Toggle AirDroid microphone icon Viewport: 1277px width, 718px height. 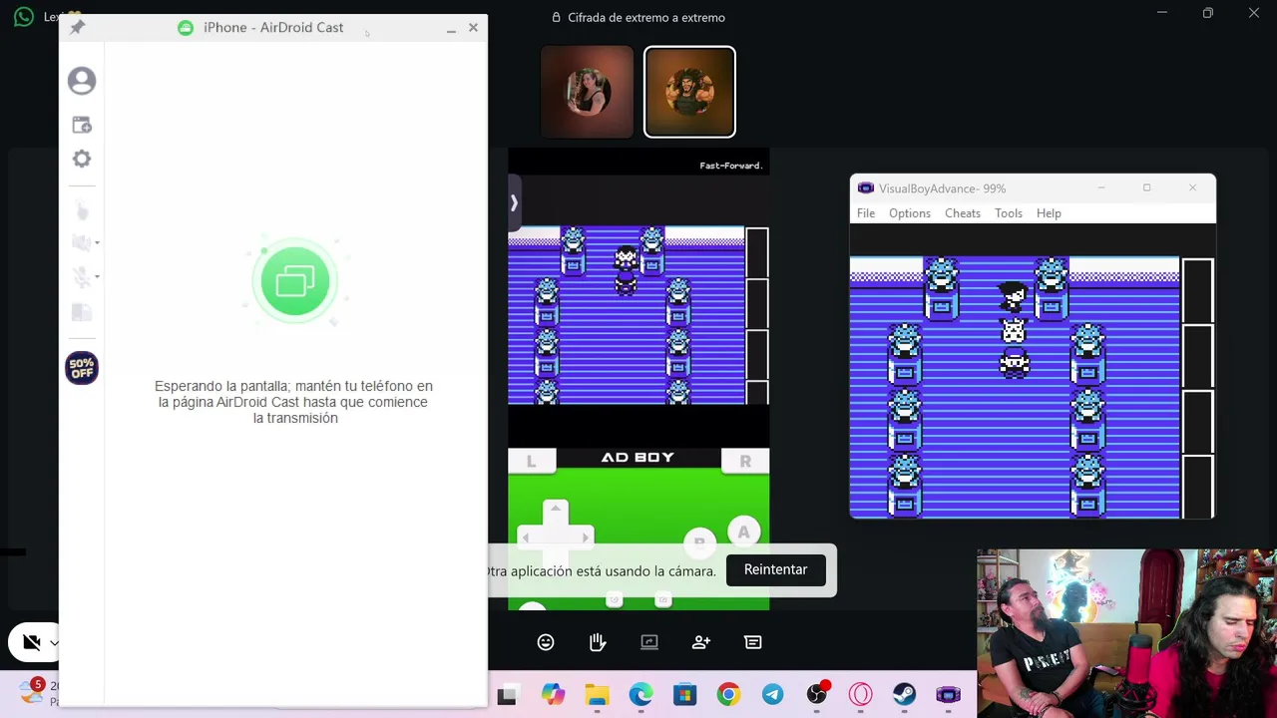click(80, 276)
